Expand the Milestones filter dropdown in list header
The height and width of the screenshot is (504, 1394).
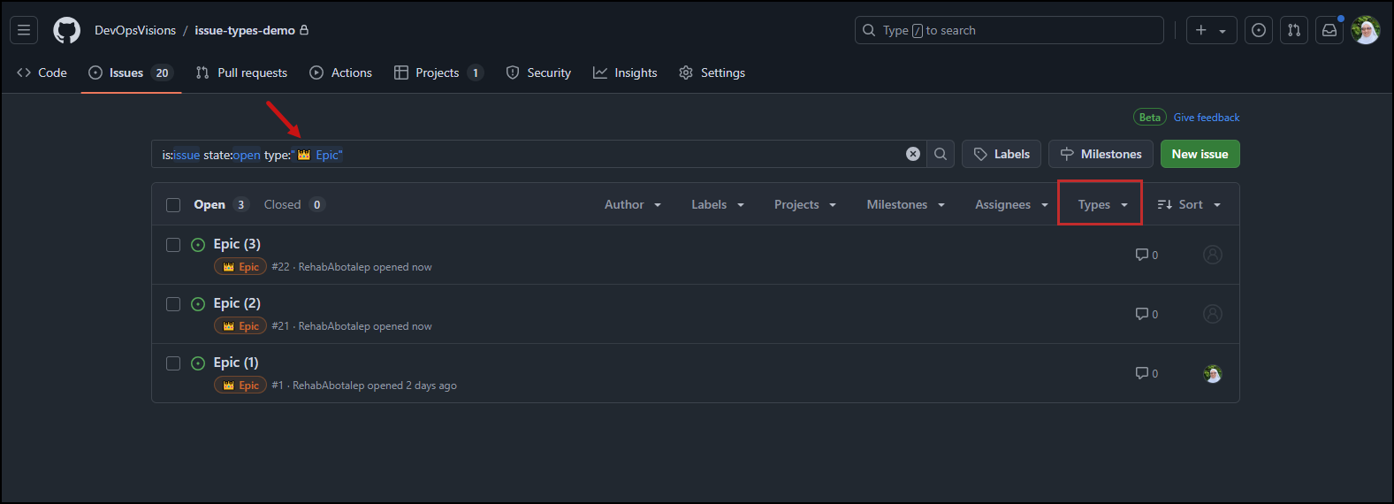click(x=906, y=204)
